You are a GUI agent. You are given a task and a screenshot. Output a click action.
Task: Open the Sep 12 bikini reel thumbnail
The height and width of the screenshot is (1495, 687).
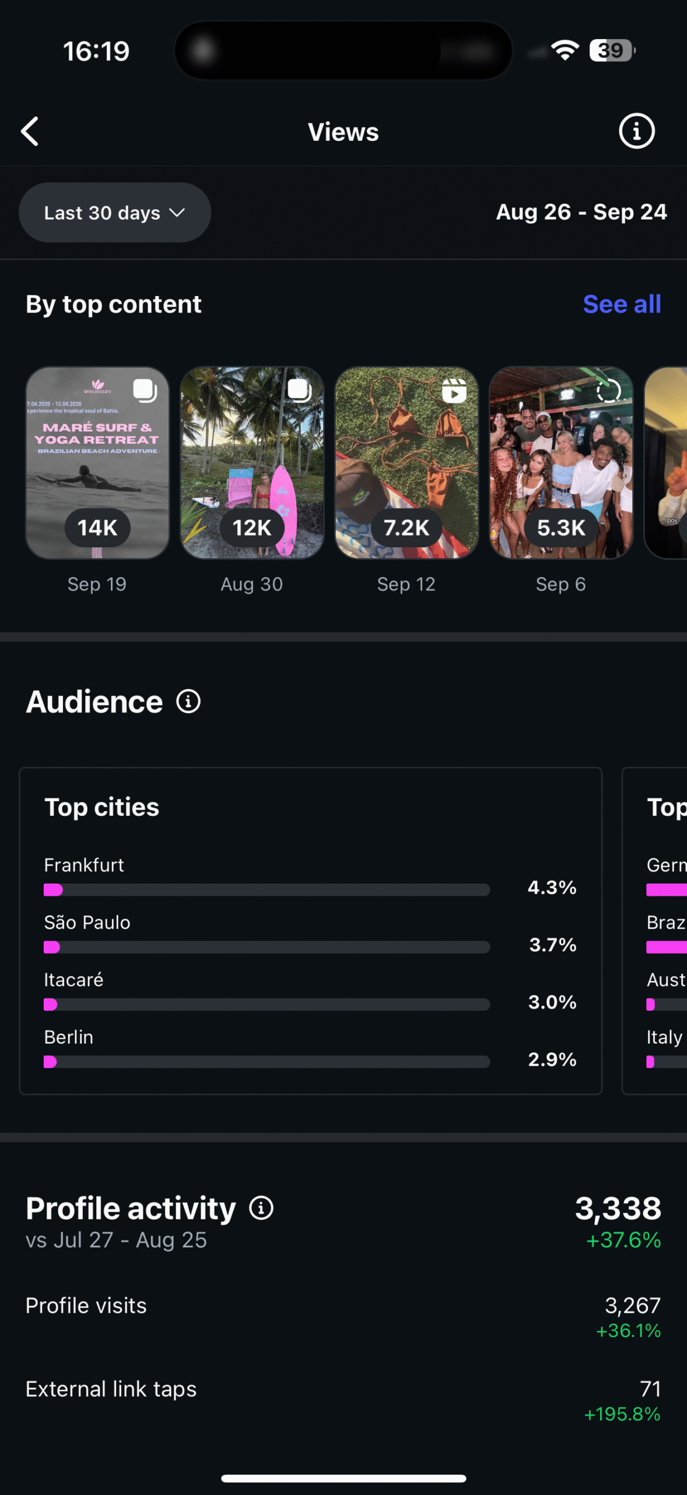point(406,463)
